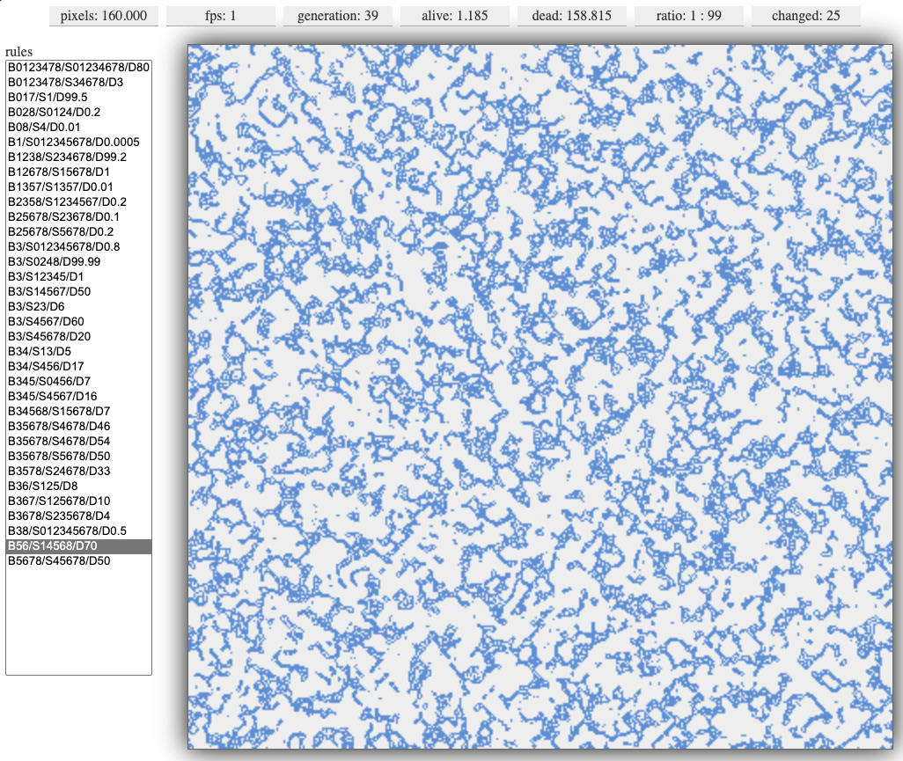Image resolution: width=903 pixels, height=761 pixels.
Task: Click the generation: 39 counter button
Action: point(337,16)
